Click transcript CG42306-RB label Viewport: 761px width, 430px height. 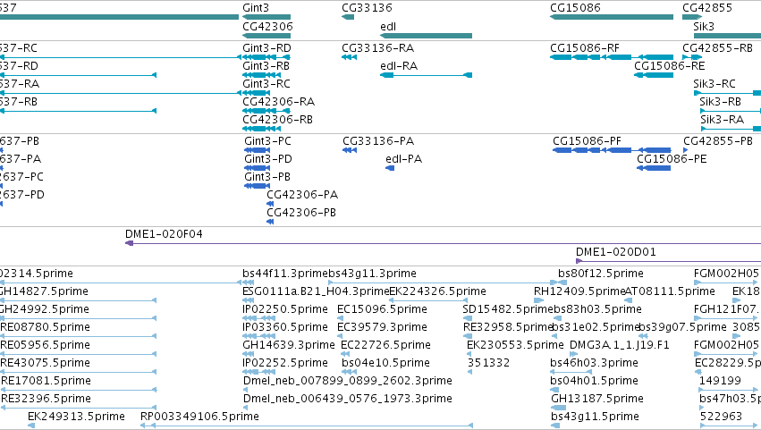coord(277,120)
